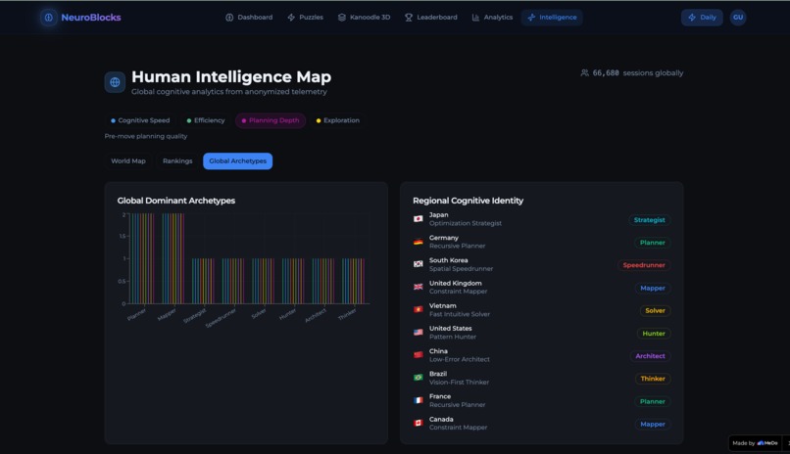Click France's Planner badge
Viewport: 790px width, 454px height.
coord(653,401)
